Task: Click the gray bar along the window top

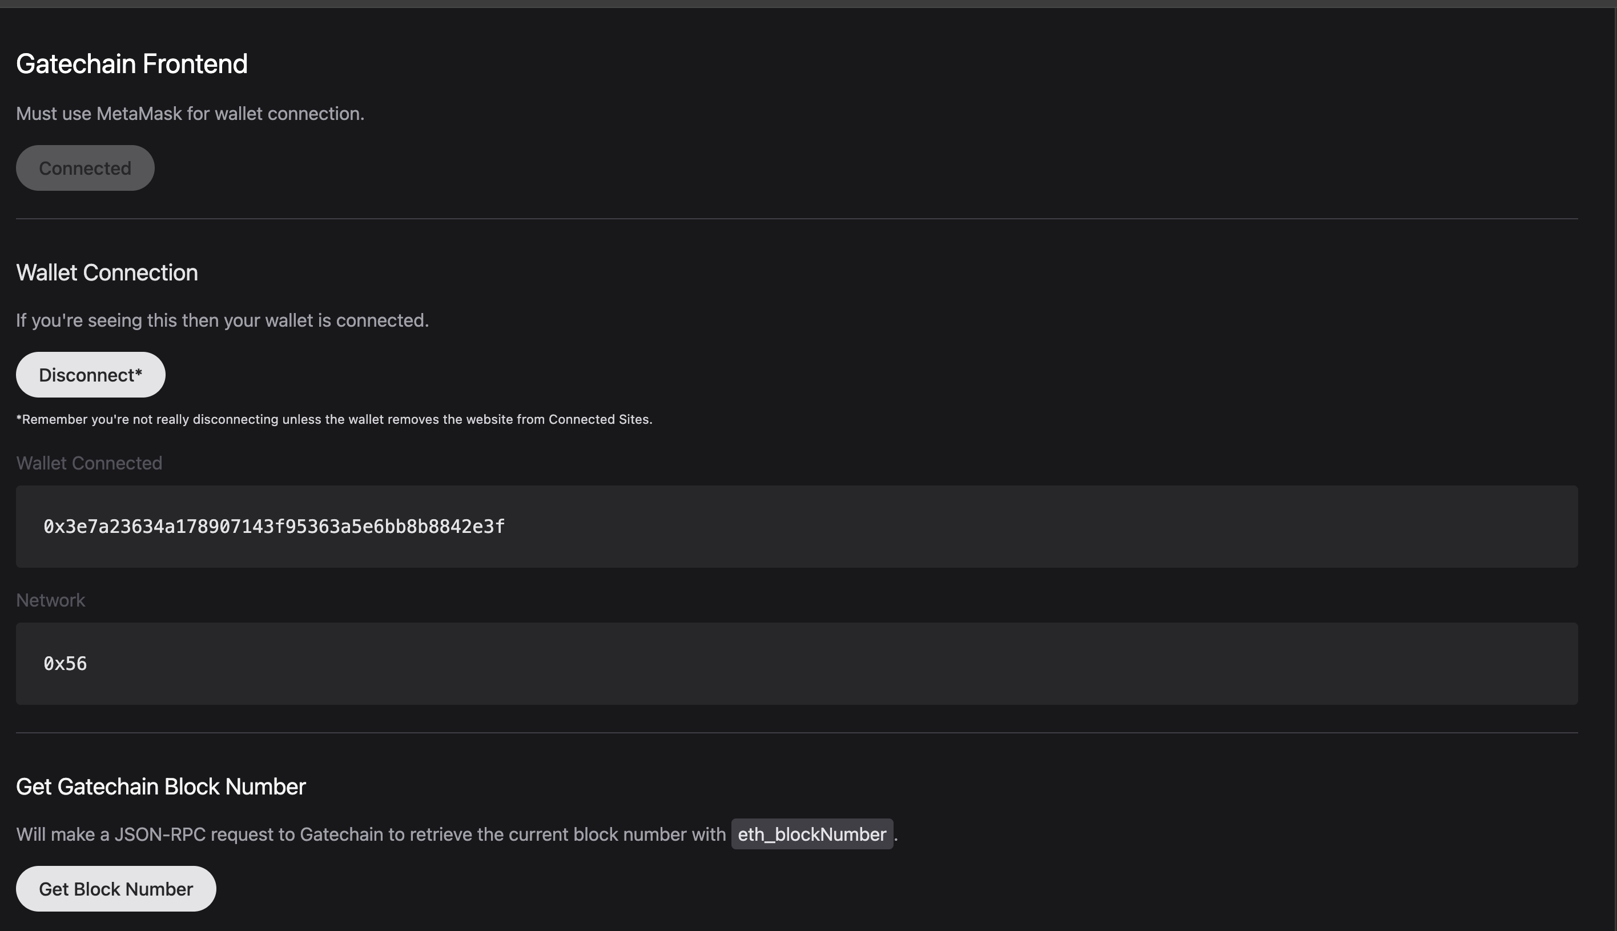Action: (808, 4)
